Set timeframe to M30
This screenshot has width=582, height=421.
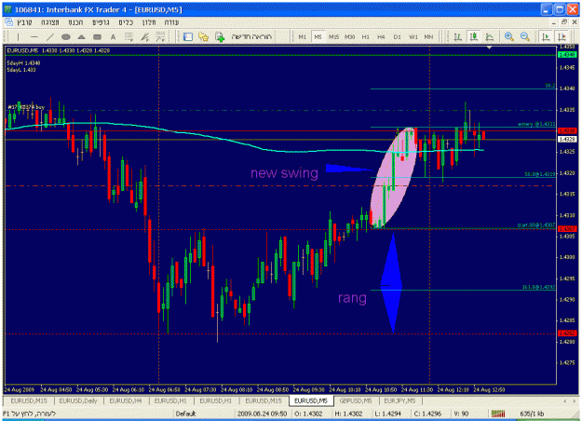pos(349,36)
